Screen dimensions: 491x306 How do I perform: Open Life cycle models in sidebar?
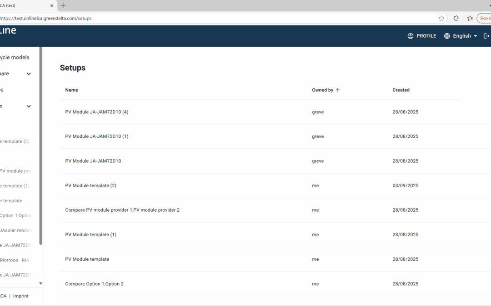pos(15,58)
